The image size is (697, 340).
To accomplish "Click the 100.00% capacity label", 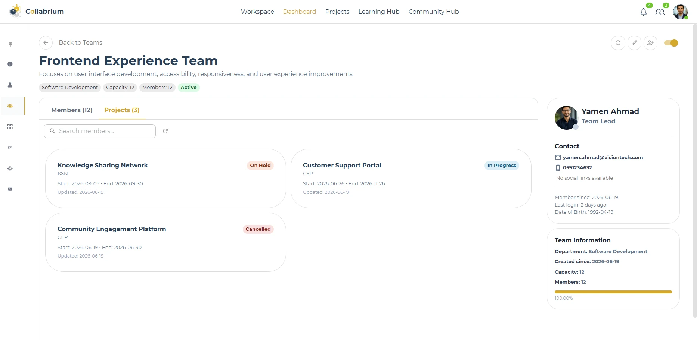I will point(564,298).
